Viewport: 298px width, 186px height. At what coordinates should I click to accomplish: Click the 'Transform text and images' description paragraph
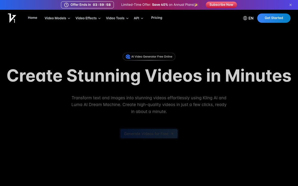pyautogui.click(x=149, y=104)
